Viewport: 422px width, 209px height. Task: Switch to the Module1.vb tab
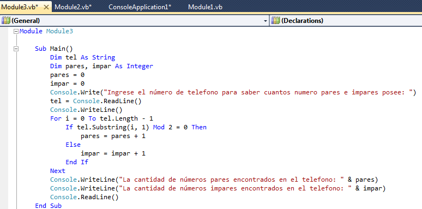(205, 7)
